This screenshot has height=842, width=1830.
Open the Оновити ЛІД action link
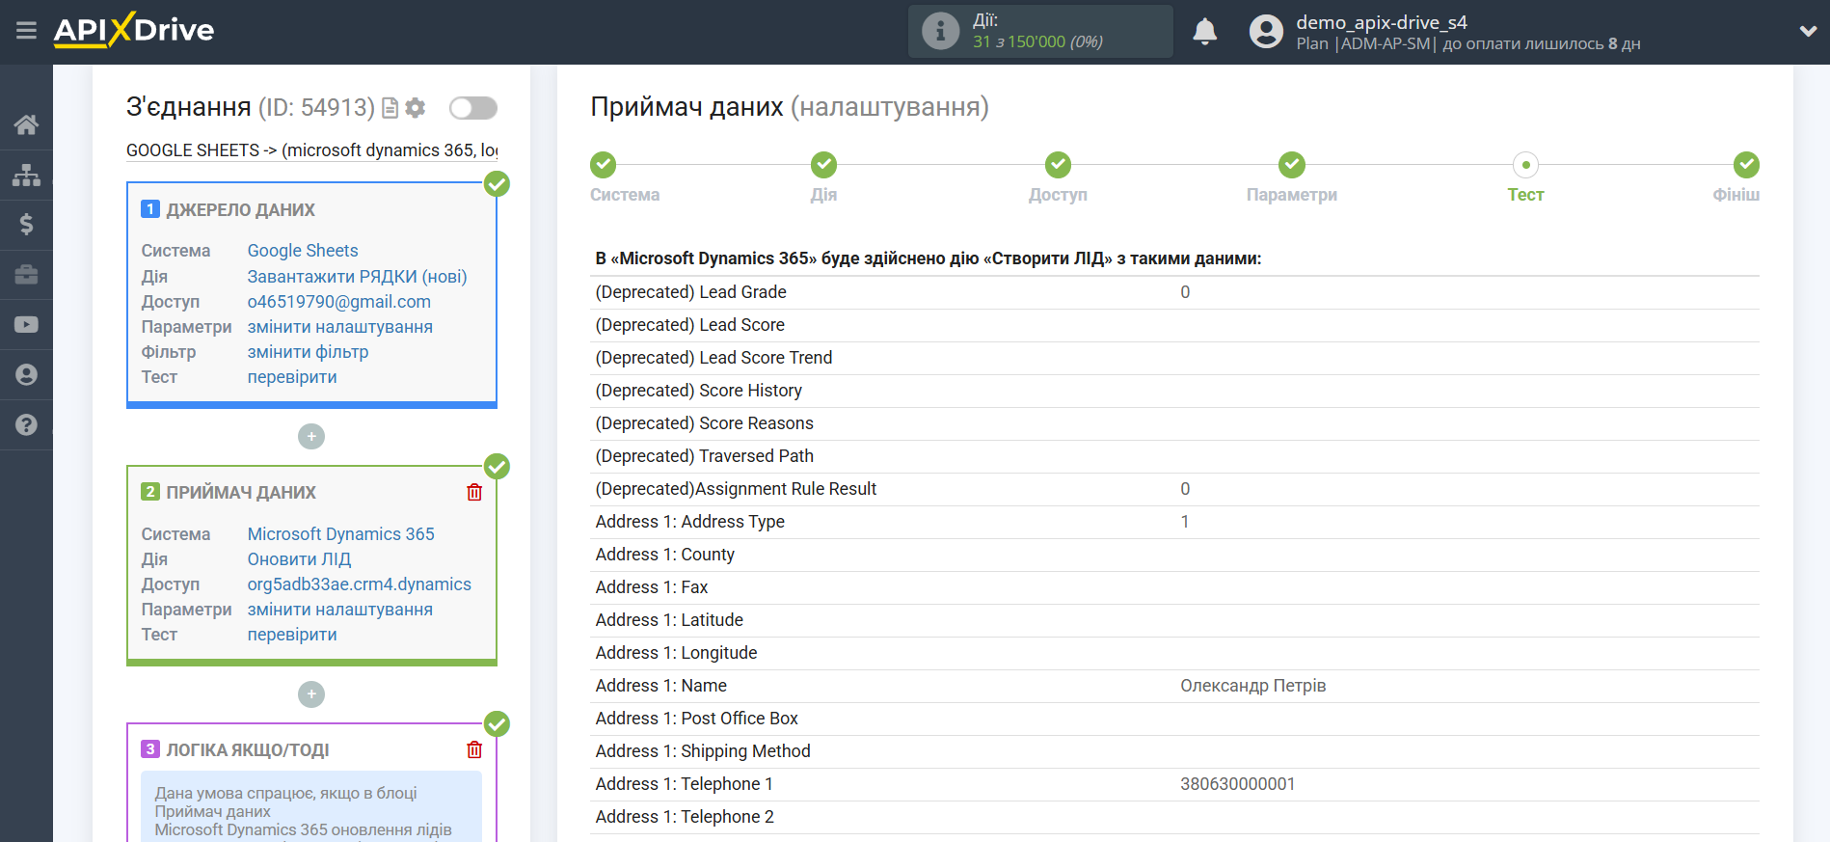tap(299, 559)
